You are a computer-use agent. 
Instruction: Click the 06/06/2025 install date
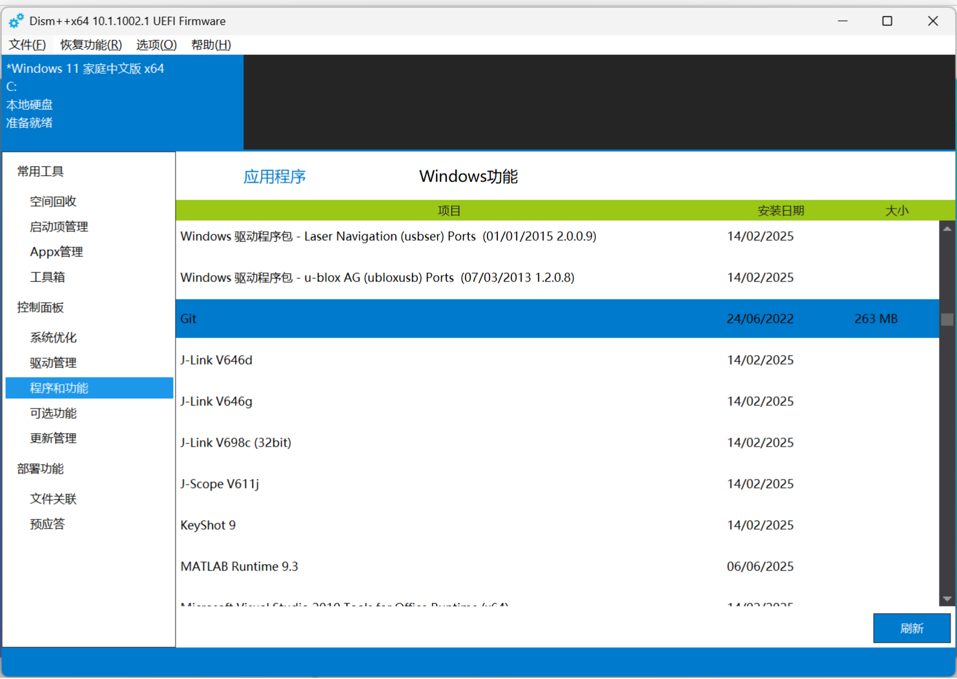[x=760, y=567]
